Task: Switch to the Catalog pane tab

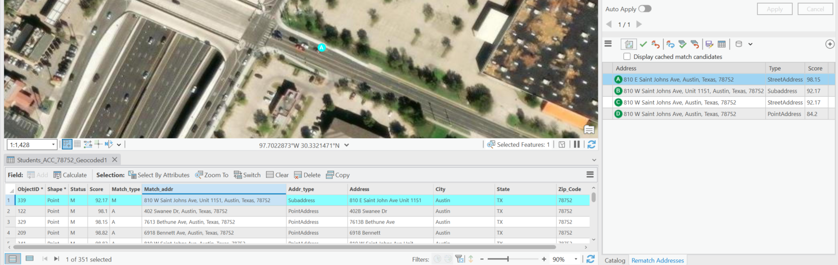Action: click(x=615, y=260)
